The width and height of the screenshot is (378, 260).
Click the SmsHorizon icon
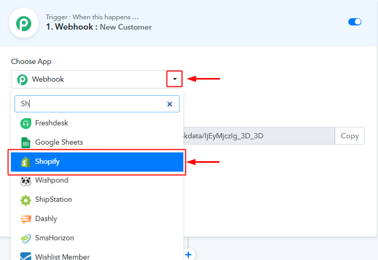pyautogui.click(x=26, y=239)
